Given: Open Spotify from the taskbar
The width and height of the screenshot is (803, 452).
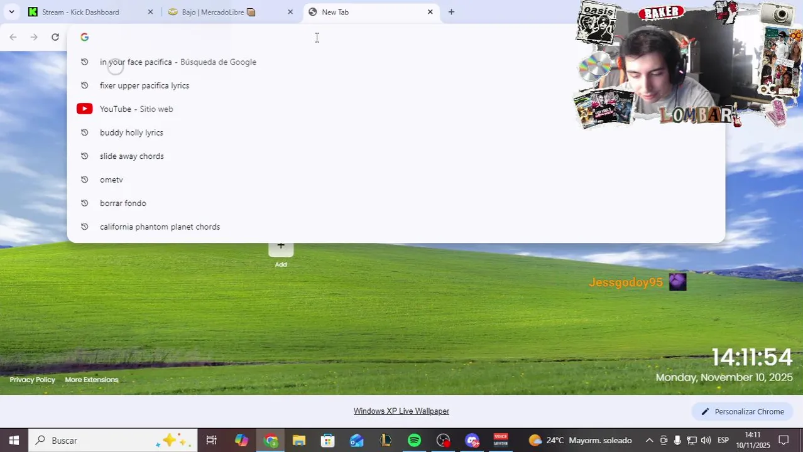Looking at the screenshot, I should coord(415,441).
